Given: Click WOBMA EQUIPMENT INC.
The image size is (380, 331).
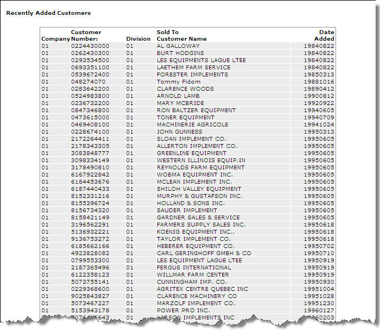Looking at the screenshot, I should coord(195,174).
